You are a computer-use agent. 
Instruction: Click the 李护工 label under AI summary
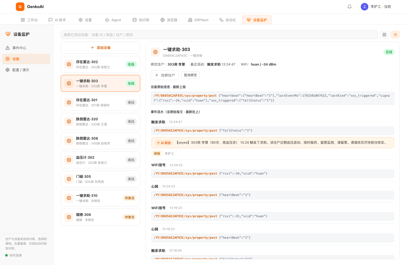pyautogui.click(x=169, y=154)
